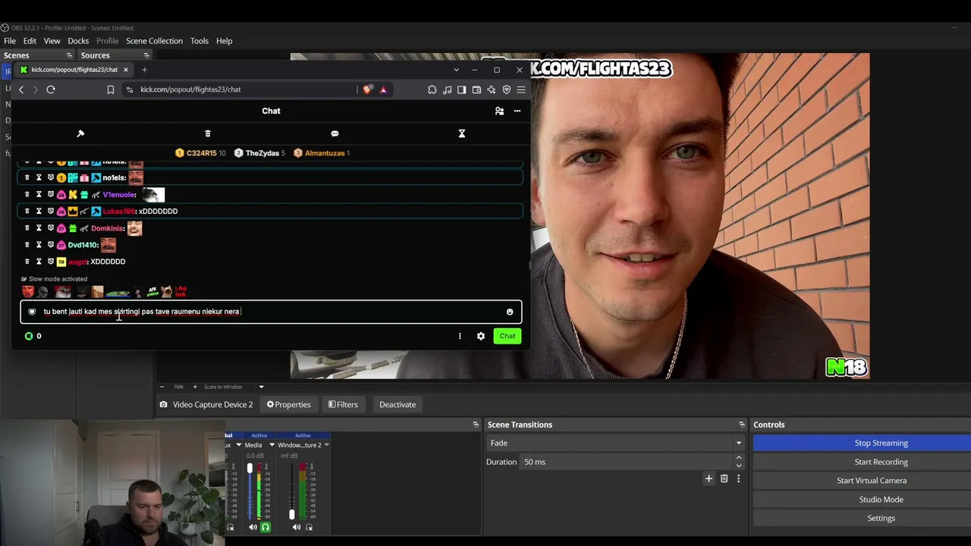Click the shield icon on V1enuole's message
Image resolution: width=971 pixels, height=546 pixels.
(x=51, y=195)
